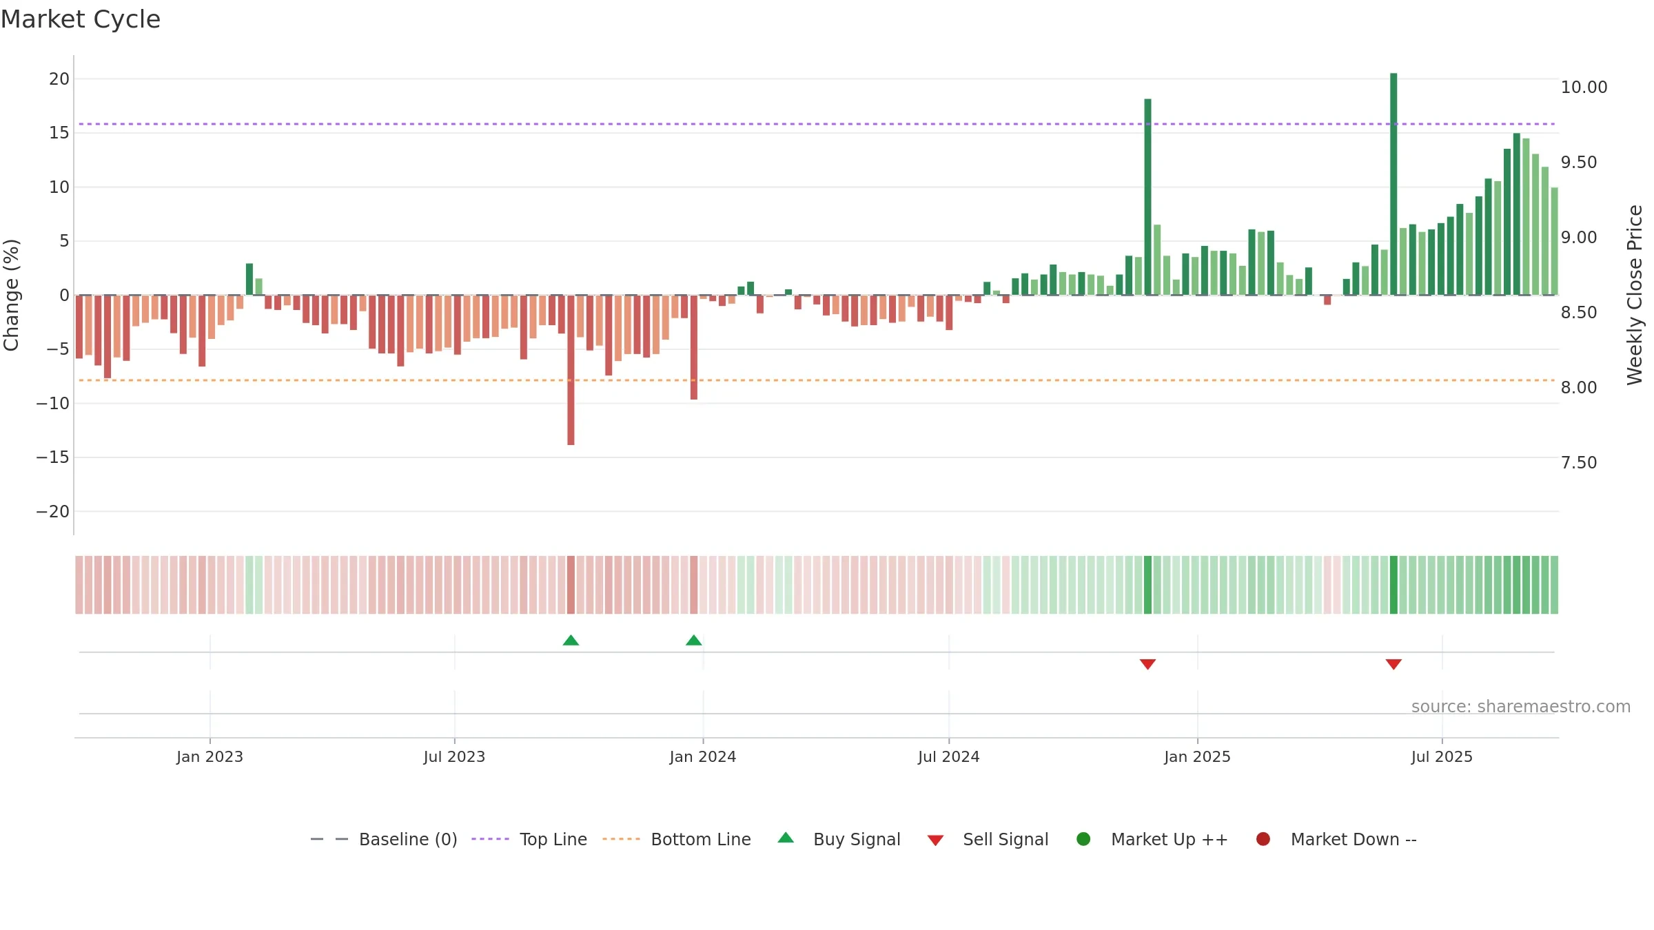Click the Jul 2025 axis label

point(1442,756)
